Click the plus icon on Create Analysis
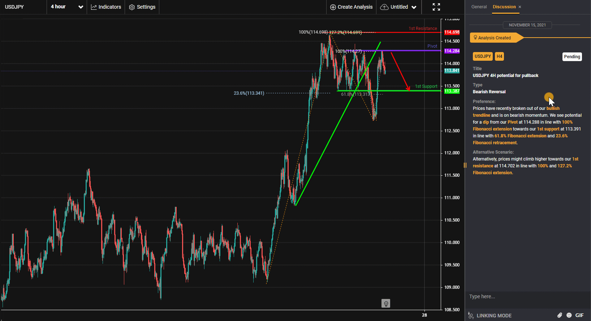The width and height of the screenshot is (591, 321). pos(333,7)
